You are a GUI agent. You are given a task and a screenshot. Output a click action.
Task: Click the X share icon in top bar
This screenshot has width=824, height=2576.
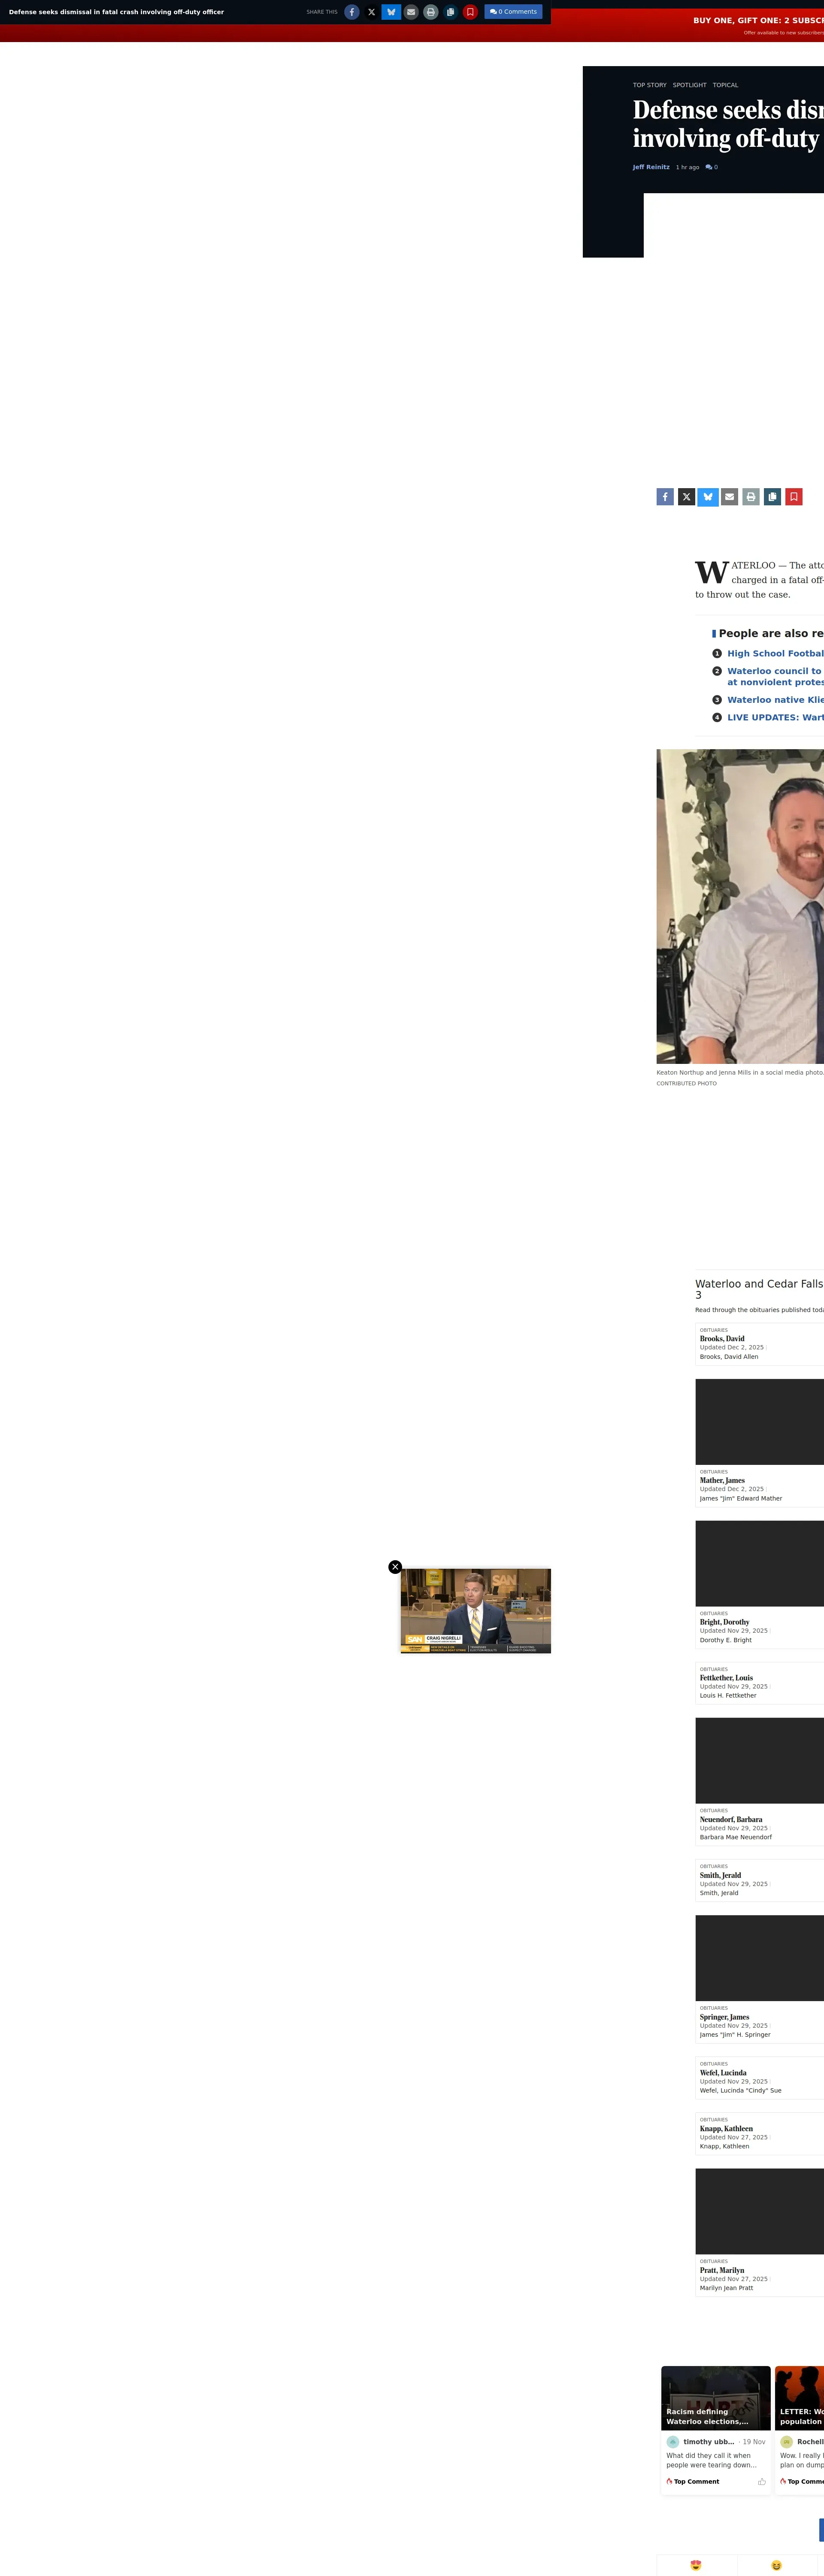[371, 12]
